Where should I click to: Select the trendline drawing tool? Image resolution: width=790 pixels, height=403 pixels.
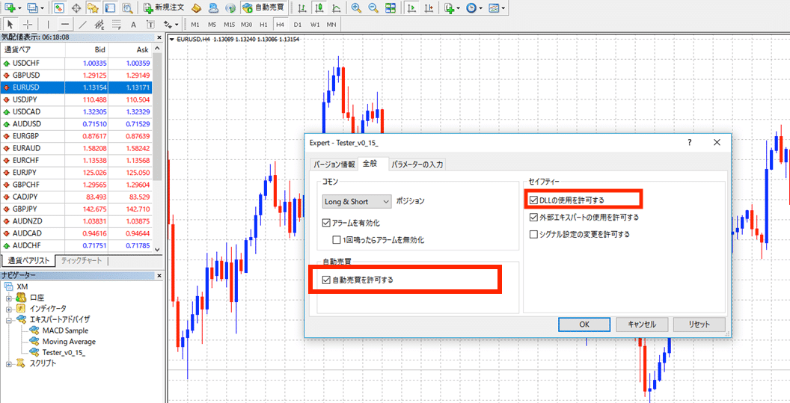point(83,24)
